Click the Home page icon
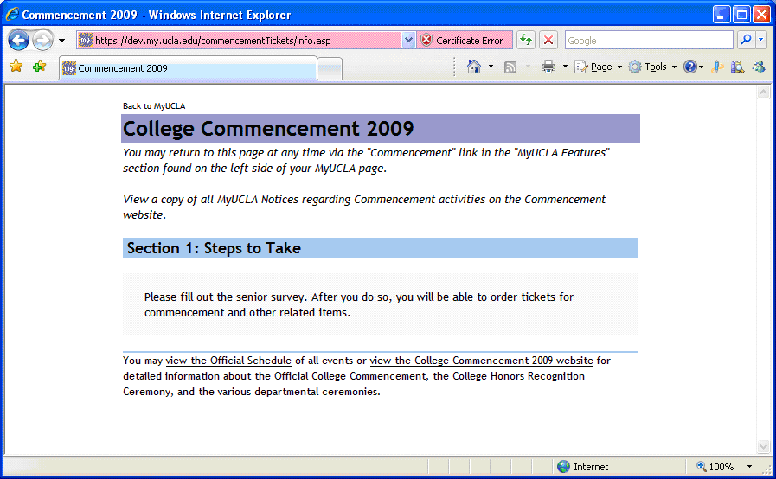Viewport: 776px width, 479px height. click(x=473, y=67)
